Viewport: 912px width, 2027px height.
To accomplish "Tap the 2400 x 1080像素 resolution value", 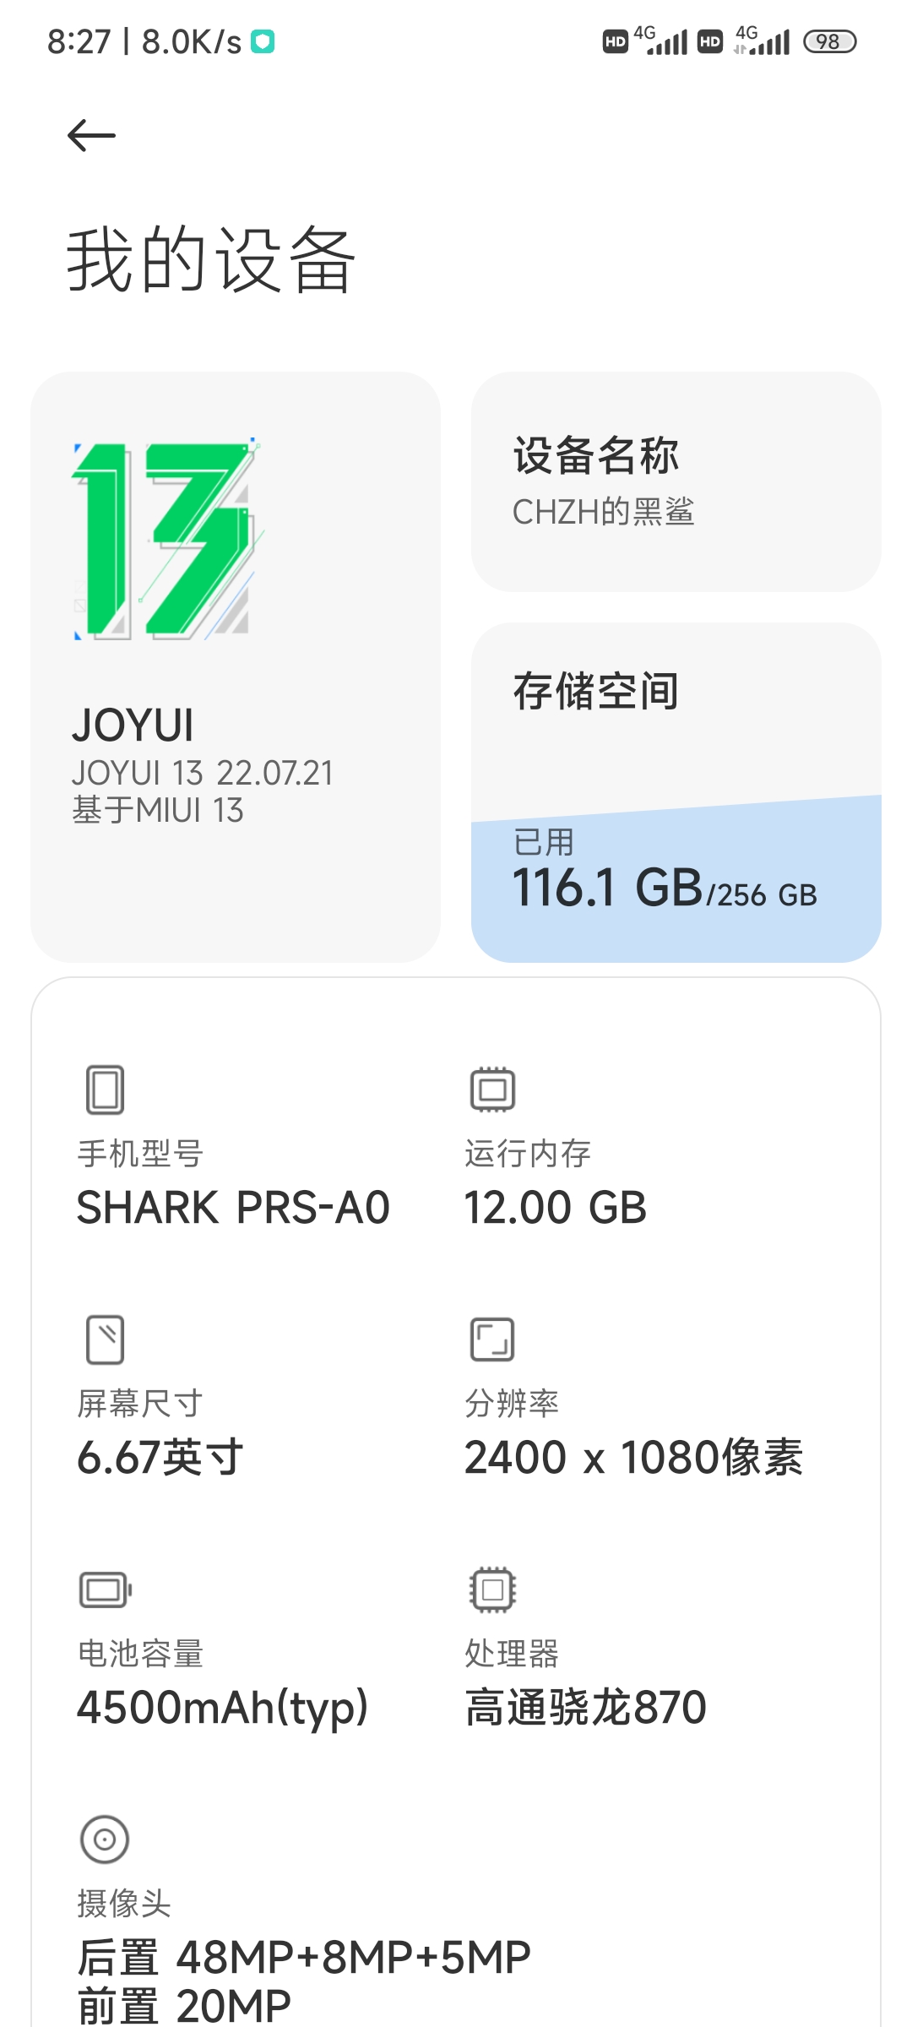I will 633,1457.
